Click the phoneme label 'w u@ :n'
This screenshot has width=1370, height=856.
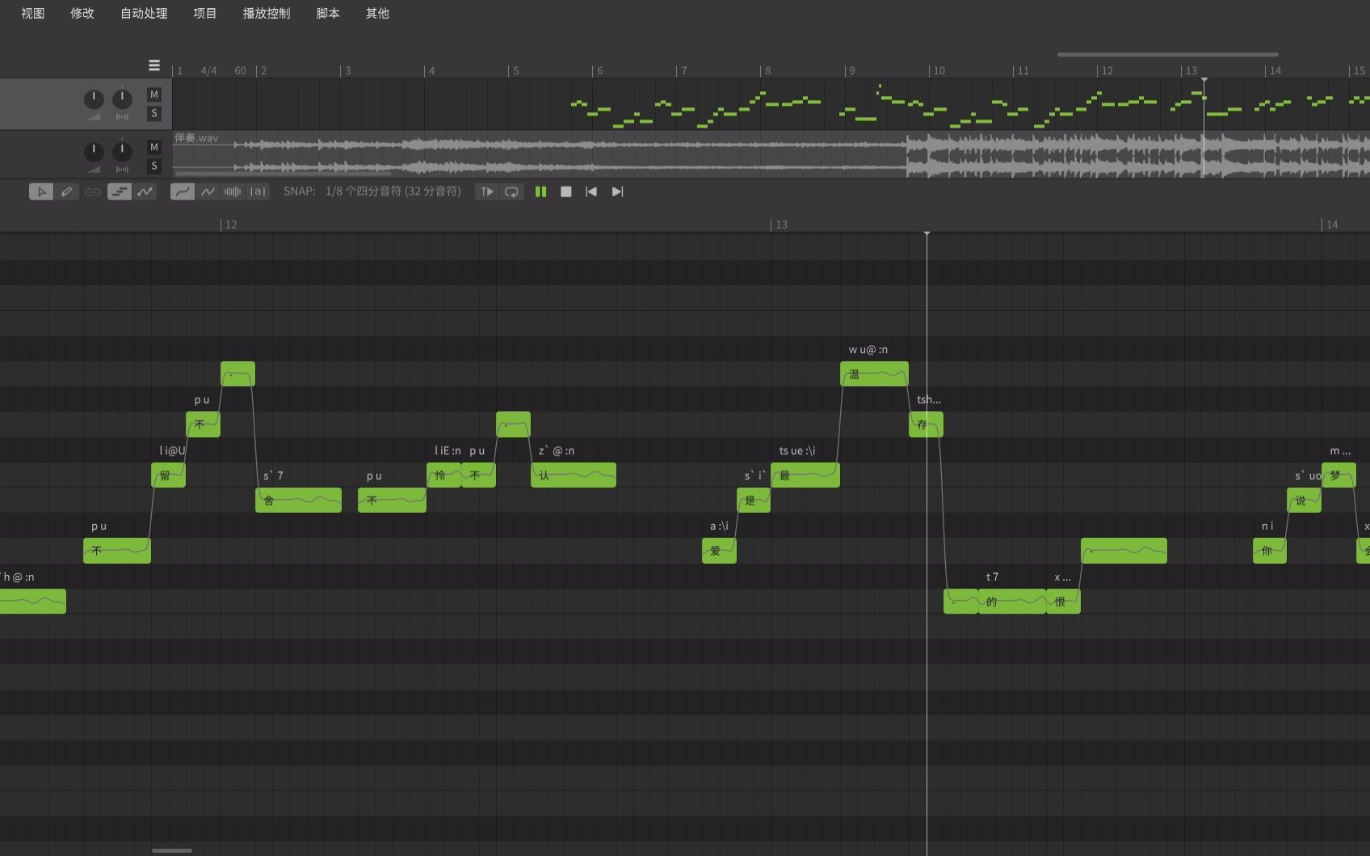point(868,350)
